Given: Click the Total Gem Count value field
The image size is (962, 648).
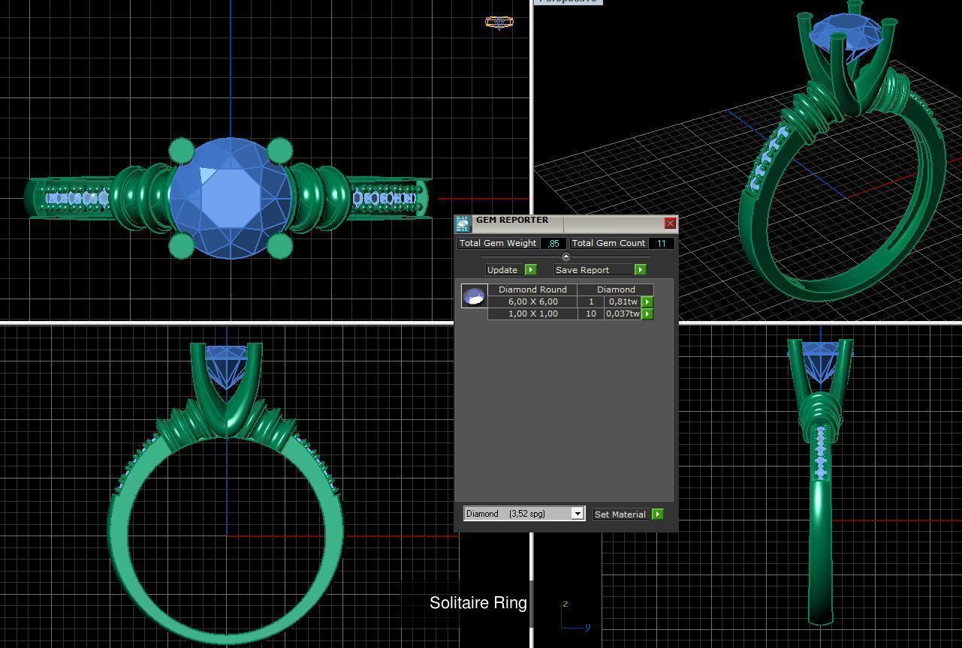Looking at the screenshot, I should tap(662, 243).
